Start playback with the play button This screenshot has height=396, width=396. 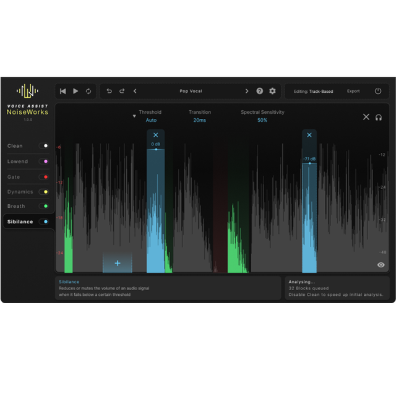(x=75, y=91)
